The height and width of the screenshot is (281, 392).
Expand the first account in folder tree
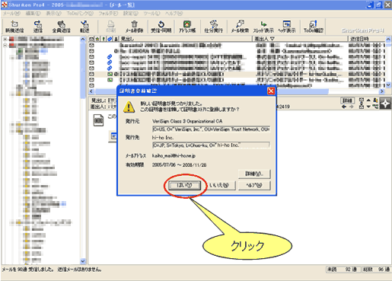coord(5,39)
